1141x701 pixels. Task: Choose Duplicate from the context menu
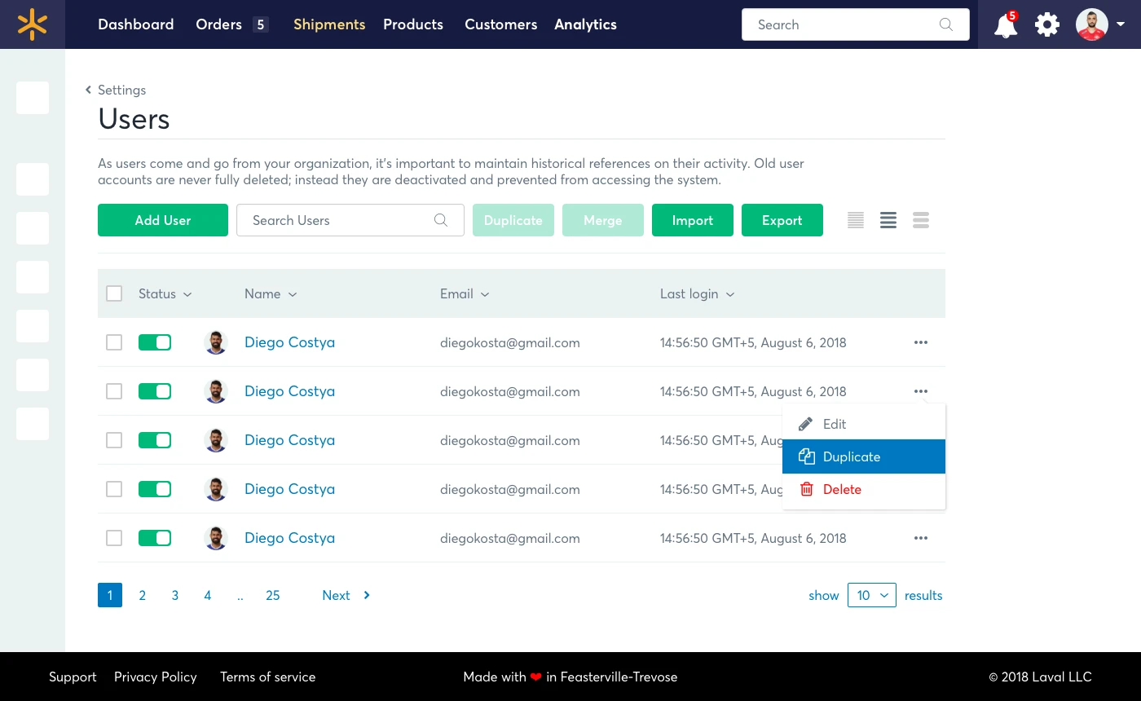(852, 456)
